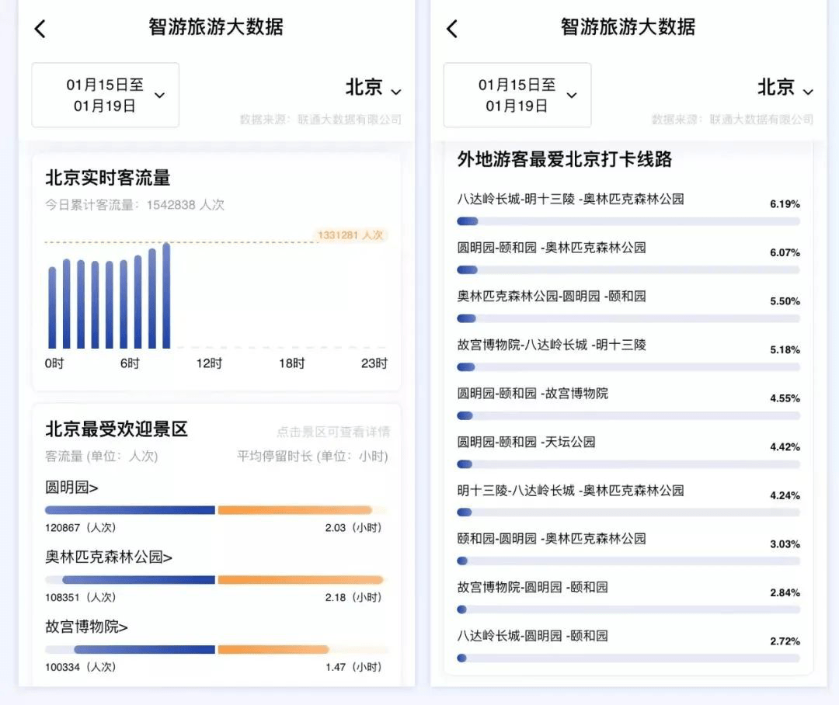Image resolution: width=839 pixels, height=705 pixels.
Task: Expand the 北京 city selector on right screen
Action: coord(785,88)
